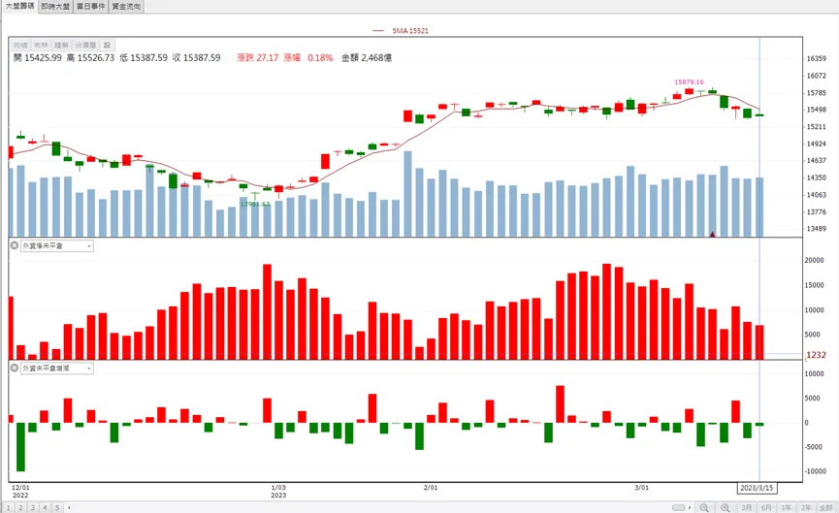Open the 外資未平倉增減 indicator dropdown
The height and width of the screenshot is (513, 839).
coord(56,369)
